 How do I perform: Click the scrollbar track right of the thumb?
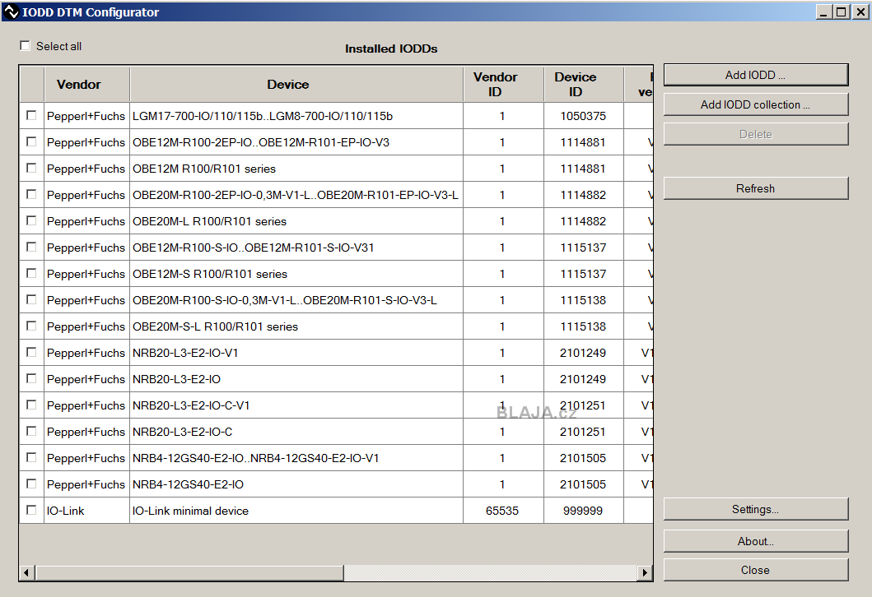[491, 572]
